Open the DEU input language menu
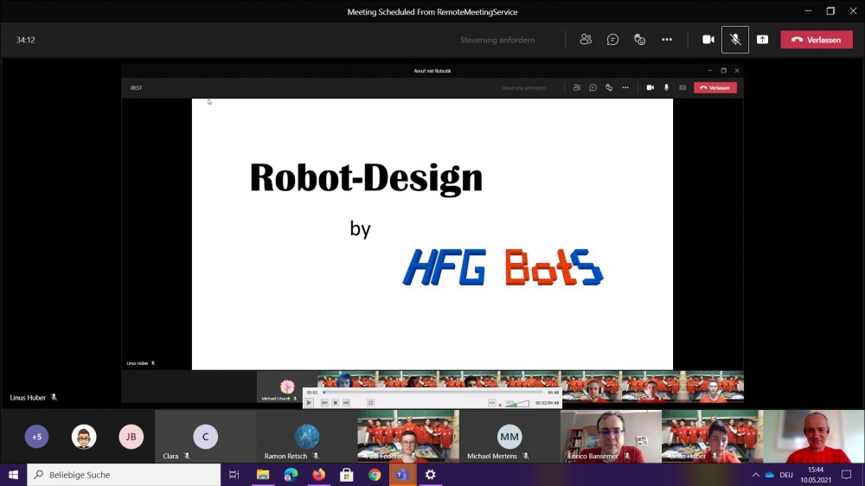Viewport: 865px width, 486px height. (x=786, y=475)
